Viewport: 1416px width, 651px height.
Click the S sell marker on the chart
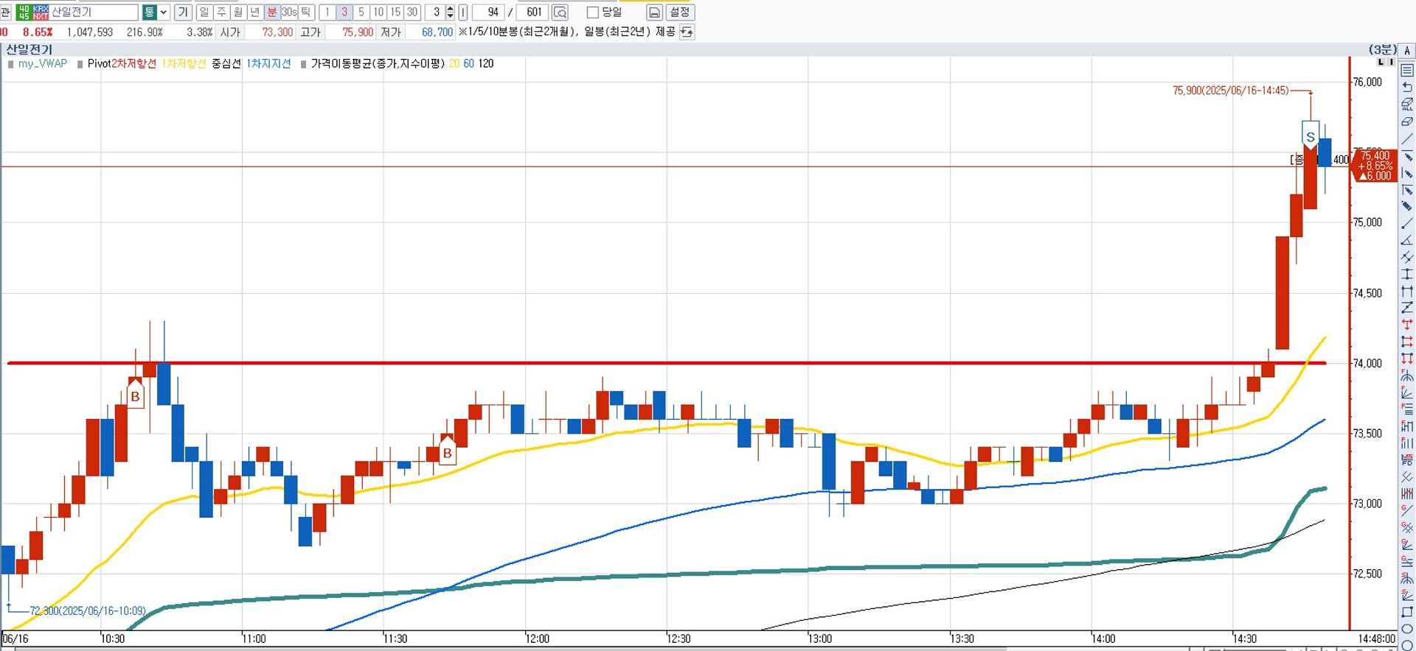tap(1311, 136)
